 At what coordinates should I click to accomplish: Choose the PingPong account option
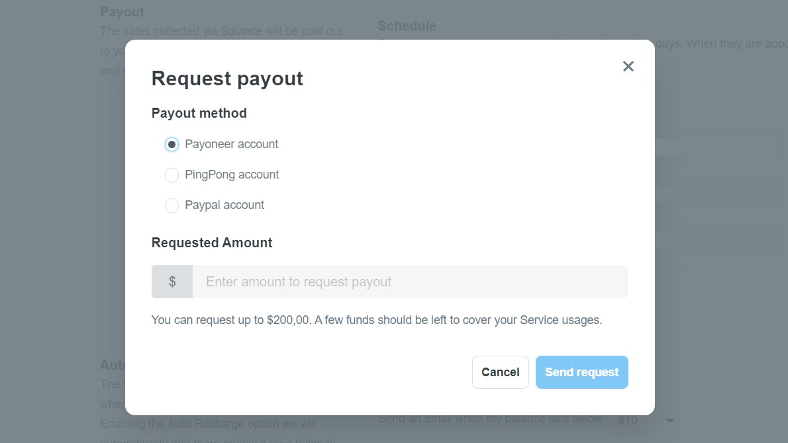click(172, 175)
